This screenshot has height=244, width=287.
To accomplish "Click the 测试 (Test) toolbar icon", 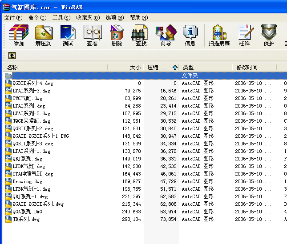I will pyautogui.click(x=68, y=35).
